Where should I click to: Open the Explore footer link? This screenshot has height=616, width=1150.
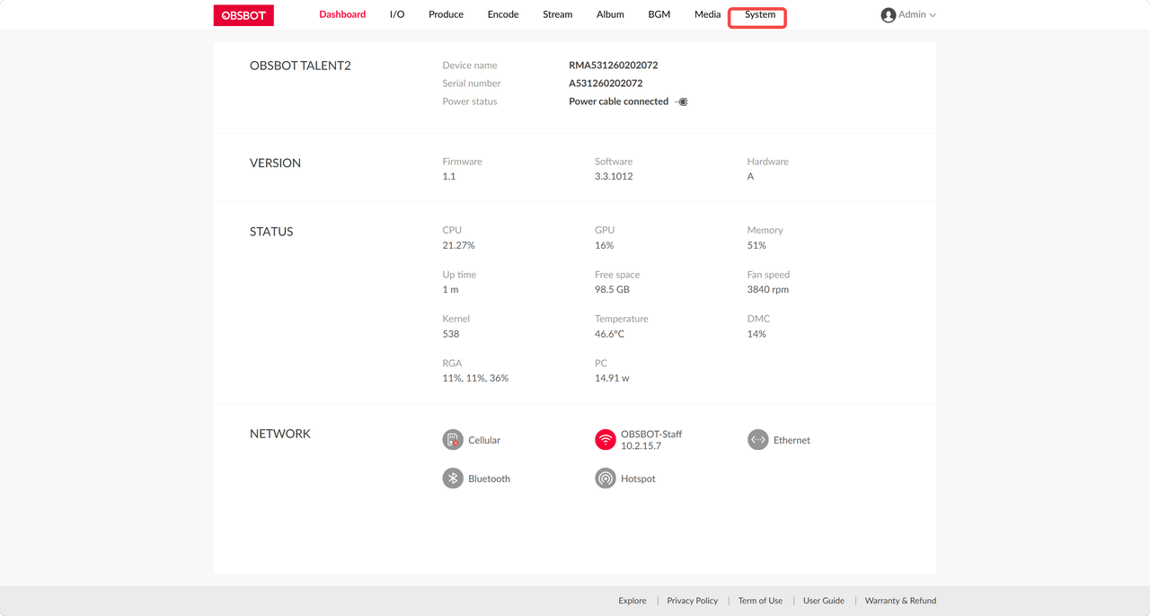pyautogui.click(x=632, y=601)
